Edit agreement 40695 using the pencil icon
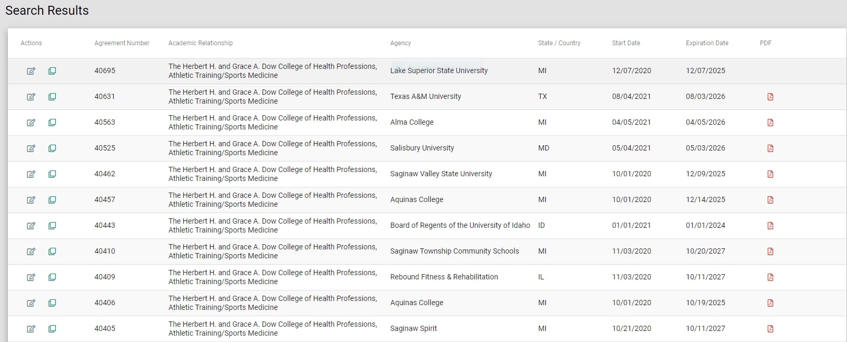The image size is (847, 342). tap(31, 71)
